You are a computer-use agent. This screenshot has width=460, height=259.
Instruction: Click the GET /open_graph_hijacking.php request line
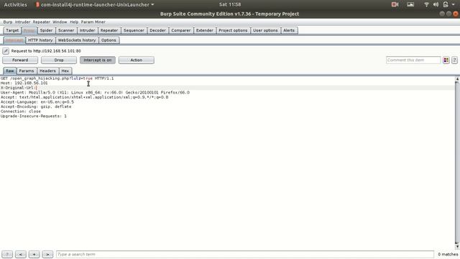coord(57,78)
